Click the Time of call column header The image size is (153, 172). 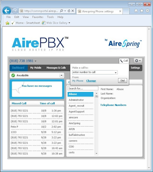tap(47, 103)
